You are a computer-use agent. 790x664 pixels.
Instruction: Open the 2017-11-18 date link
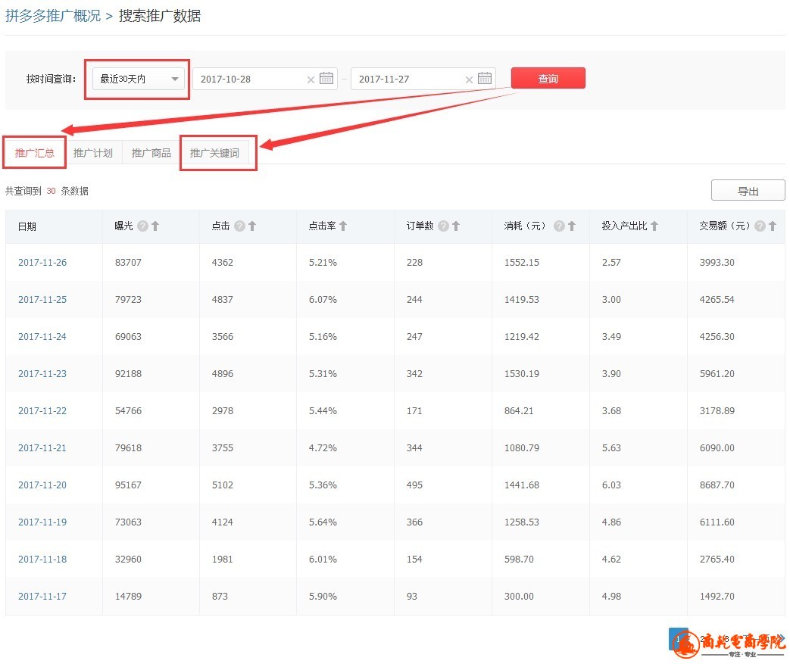[x=42, y=560]
